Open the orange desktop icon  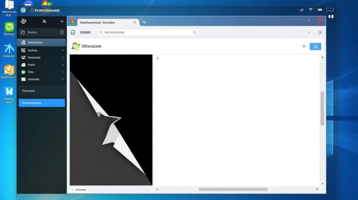point(9,70)
